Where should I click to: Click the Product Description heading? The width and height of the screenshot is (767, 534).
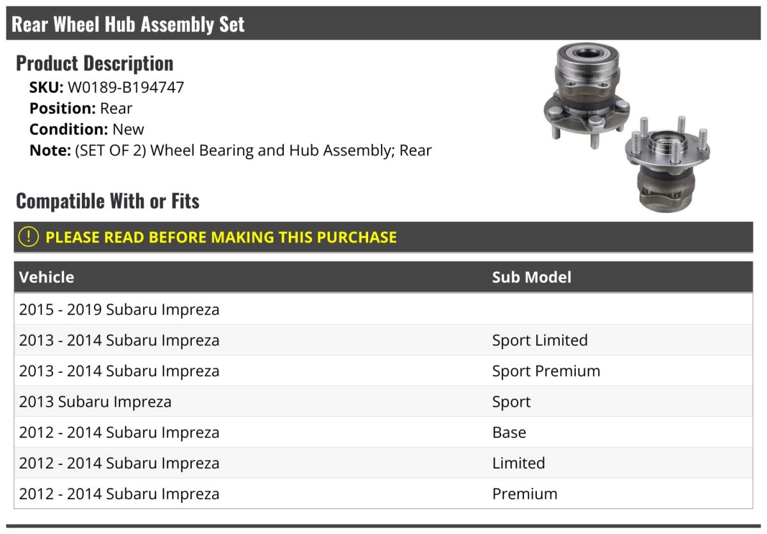pyautogui.click(x=95, y=63)
